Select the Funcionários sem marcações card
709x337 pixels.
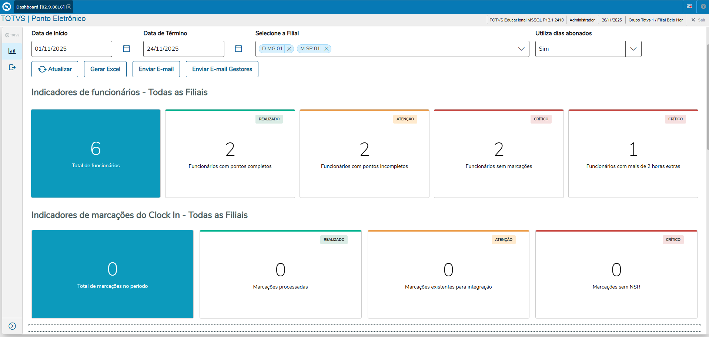(x=499, y=154)
